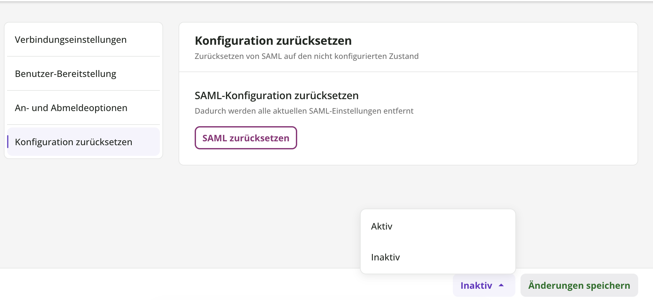Click the blank space right of SAML zurücksetzen
Image resolution: width=653 pixels, height=300 pixels.
[x=451, y=138]
